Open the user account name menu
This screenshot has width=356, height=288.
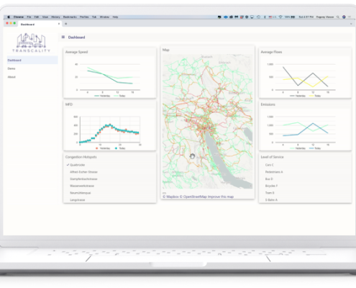click(x=325, y=17)
